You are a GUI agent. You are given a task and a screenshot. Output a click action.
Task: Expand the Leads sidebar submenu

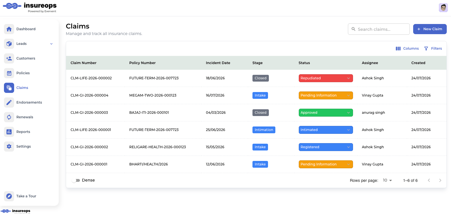coord(51,44)
